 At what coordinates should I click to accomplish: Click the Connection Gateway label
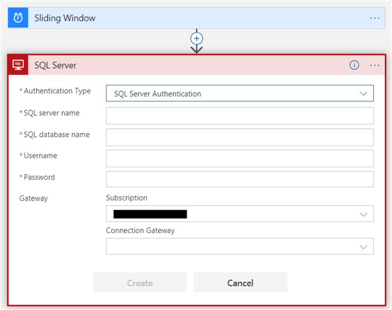click(x=140, y=230)
